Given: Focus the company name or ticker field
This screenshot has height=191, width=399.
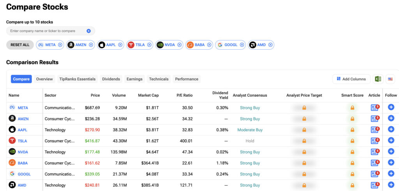Looking at the screenshot, I should click(51, 31).
